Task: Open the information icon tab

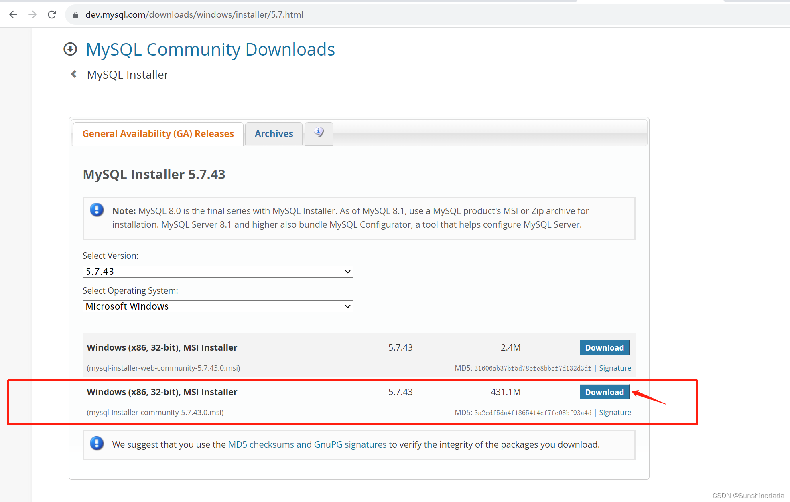Action: point(319,133)
